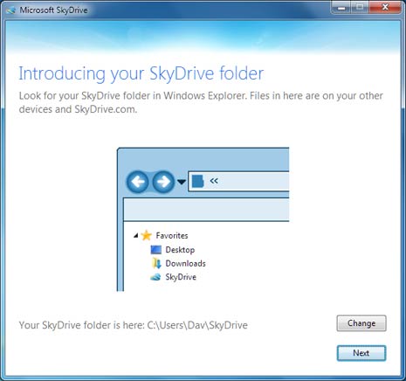
Task: Select the Downloads folder icon
Action: [x=156, y=263]
